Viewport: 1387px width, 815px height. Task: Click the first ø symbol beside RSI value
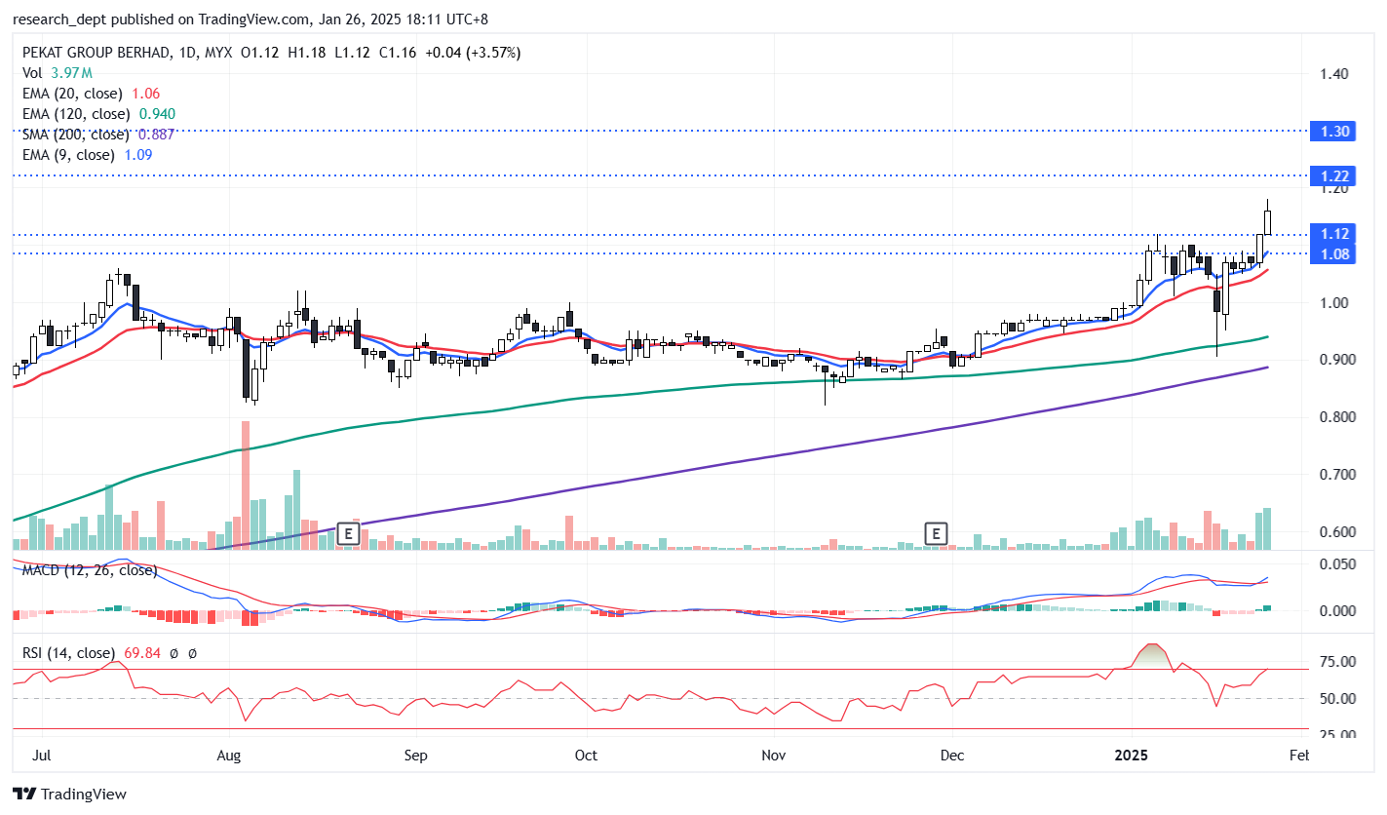point(173,653)
